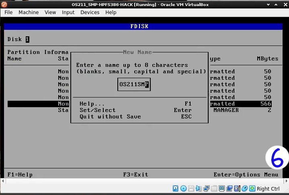Select the highlighted 566 MBytes partition row
289x195 pixels.
point(139,104)
